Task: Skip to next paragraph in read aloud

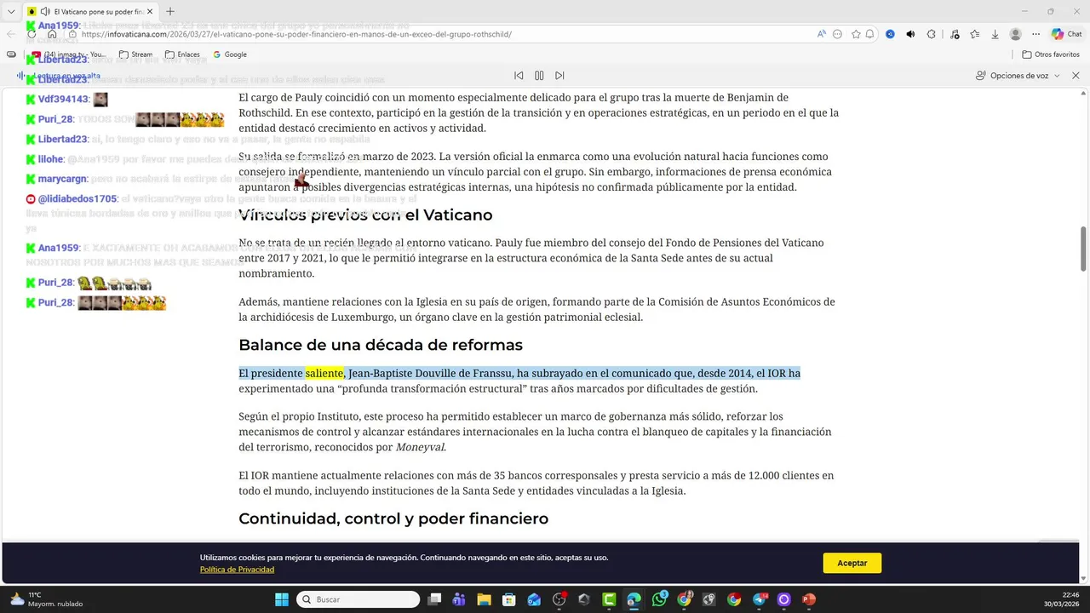Action: [559, 76]
